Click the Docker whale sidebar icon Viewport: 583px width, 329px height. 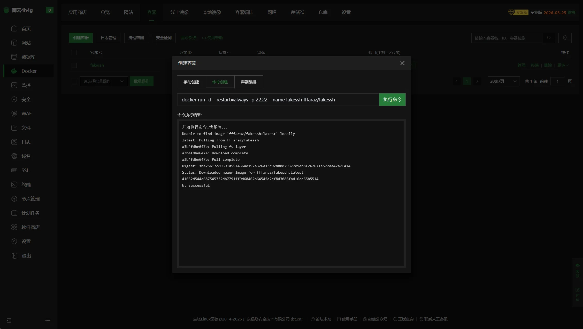coord(14,71)
